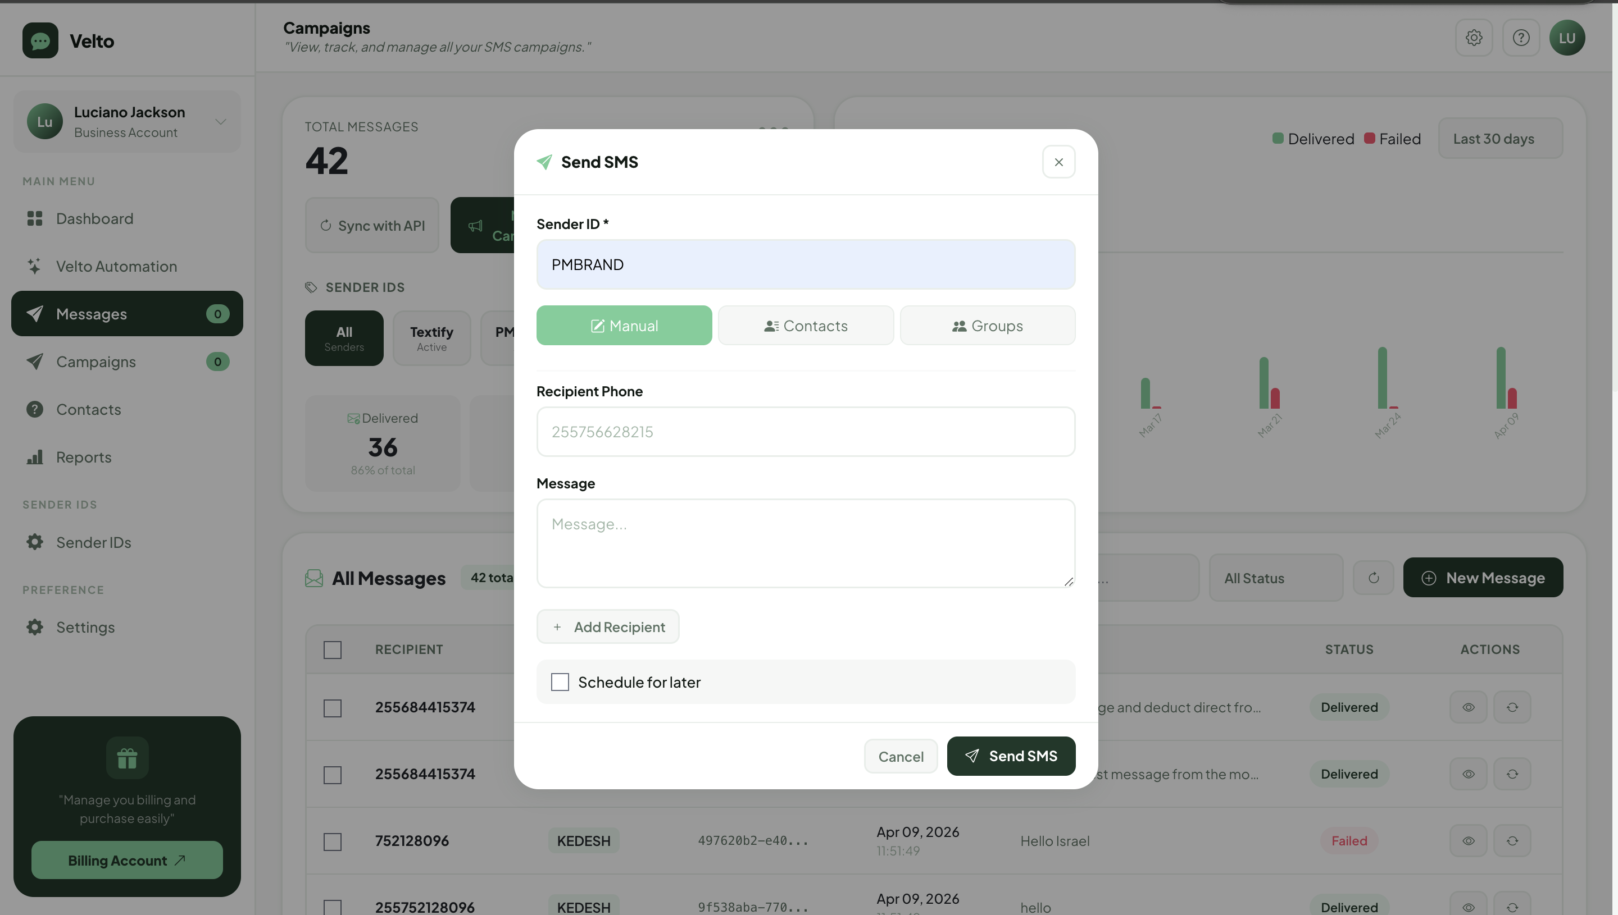This screenshot has width=1618, height=915.
Task: Click the All Messages envelope icon
Action: coord(314,578)
